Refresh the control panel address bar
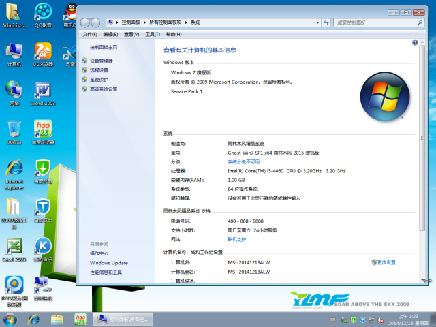The height and width of the screenshot is (327, 436). click(x=326, y=22)
